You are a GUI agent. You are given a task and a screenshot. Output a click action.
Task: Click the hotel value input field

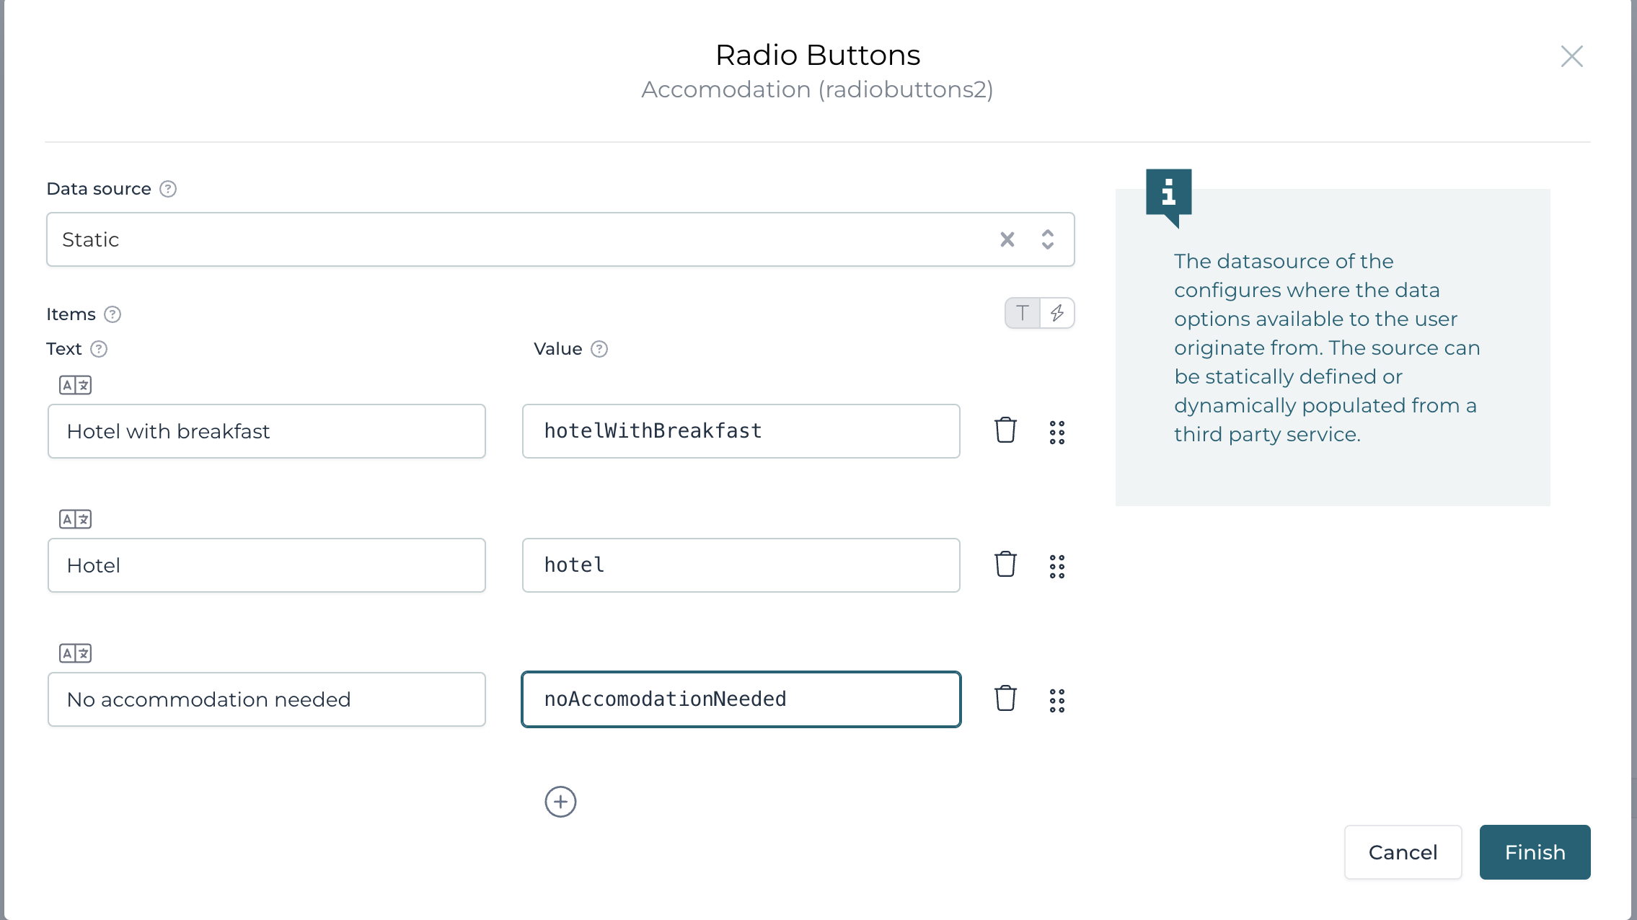[741, 565]
